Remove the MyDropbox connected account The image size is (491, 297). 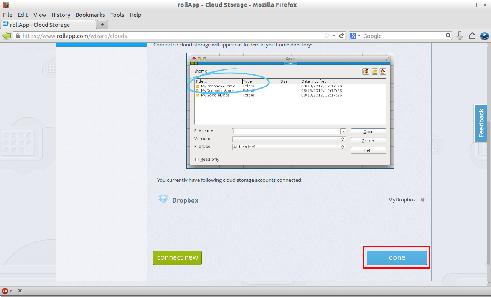(423, 200)
